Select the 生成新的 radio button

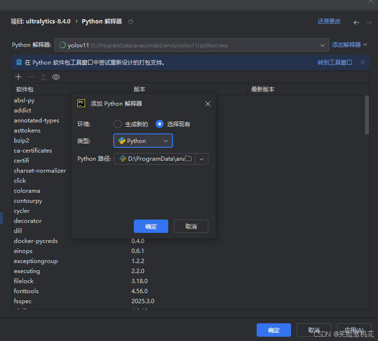coord(118,124)
